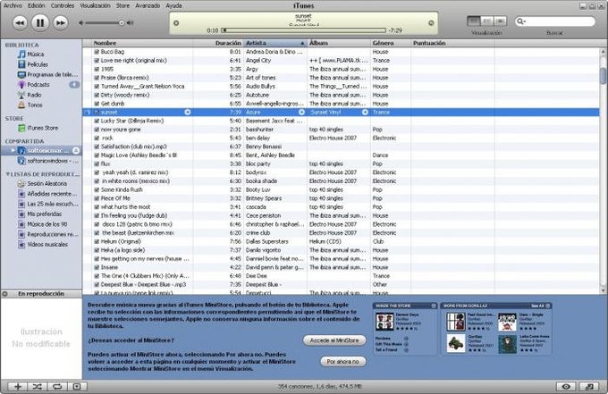
Task: Eject the selected shared library
Action: [x=76, y=150]
